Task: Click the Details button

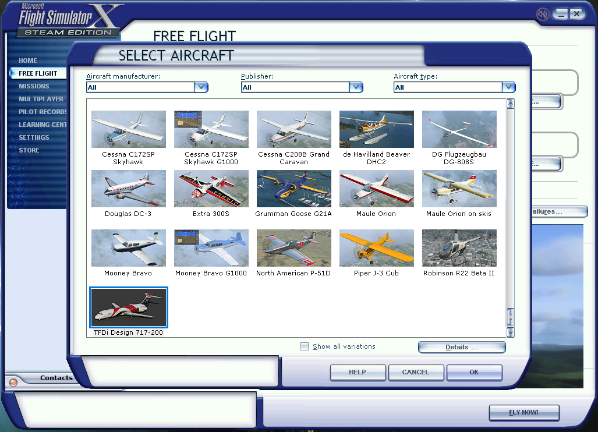Action: click(462, 347)
